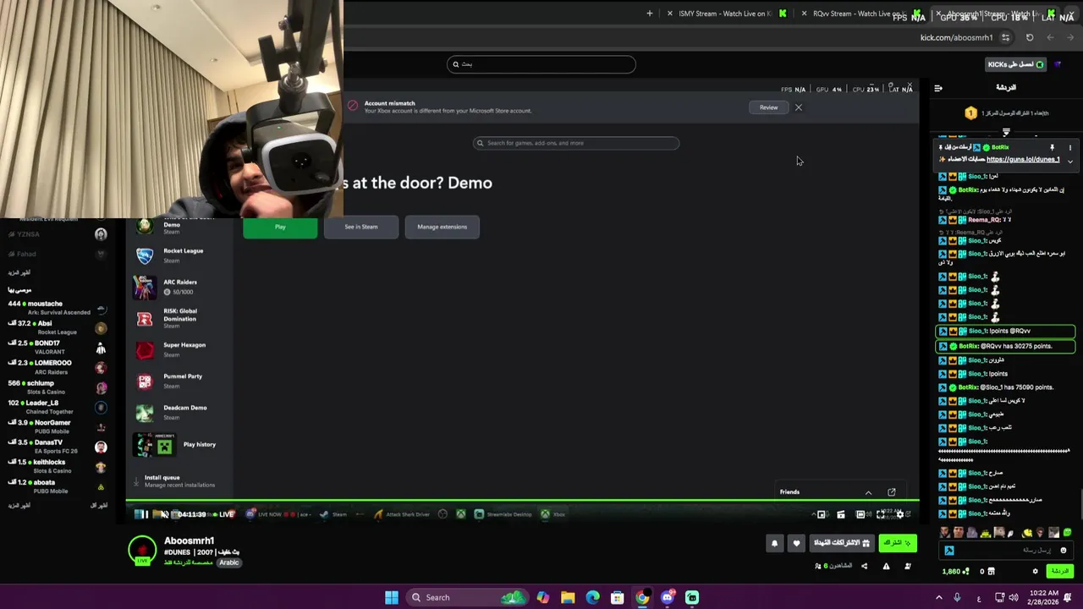
Task: Open Absi recommended channel
Action: point(58,327)
